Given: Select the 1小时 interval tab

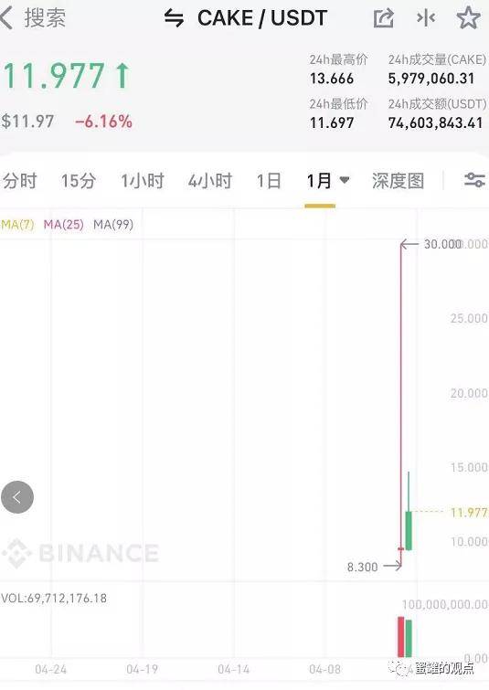Looking at the screenshot, I should (143, 181).
